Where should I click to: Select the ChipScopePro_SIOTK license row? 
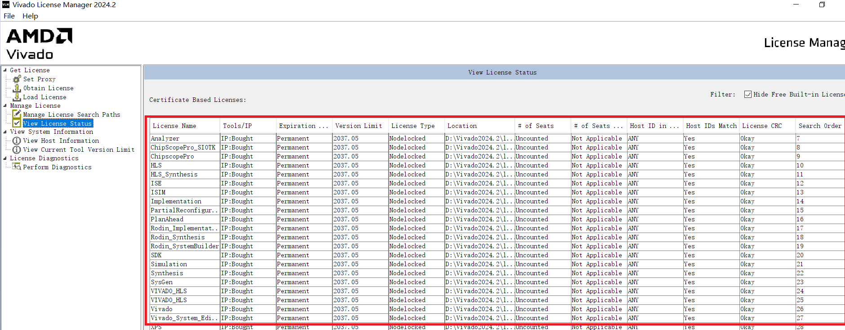tap(497, 147)
